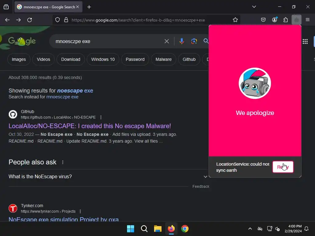Open more options for Tynker result

(80, 211)
